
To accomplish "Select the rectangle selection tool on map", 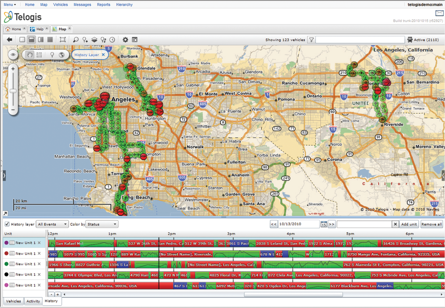I will [x=40, y=55].
